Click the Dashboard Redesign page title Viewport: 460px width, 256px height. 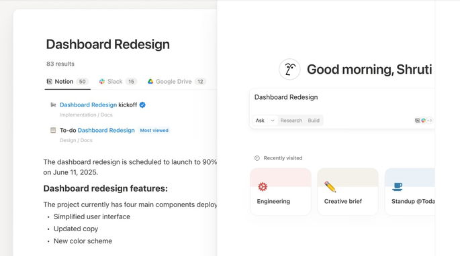pos(108,44)
